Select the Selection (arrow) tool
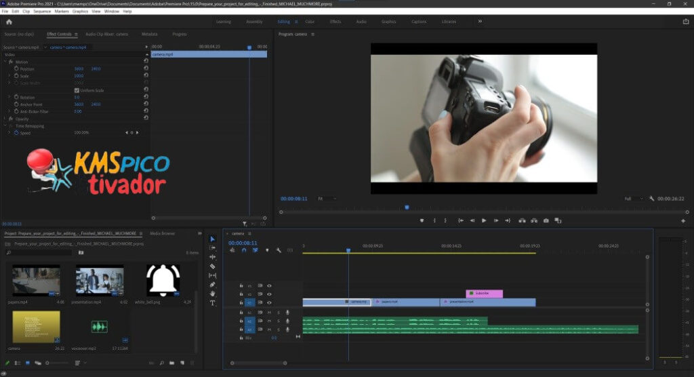Screen dimensions: 694x377 tap(212, 239)
